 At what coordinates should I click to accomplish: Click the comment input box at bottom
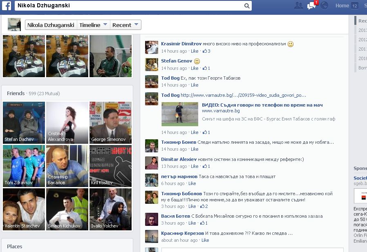(x=252, y=250)
